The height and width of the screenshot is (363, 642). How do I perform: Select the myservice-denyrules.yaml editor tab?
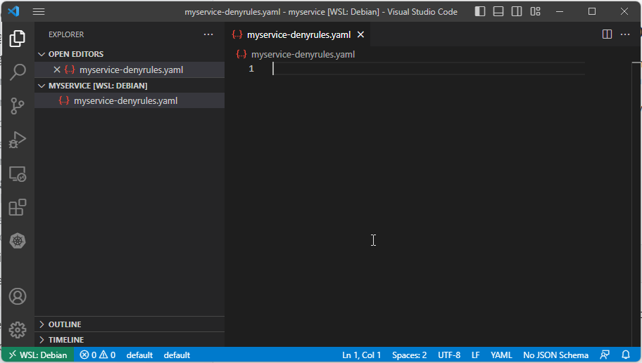pos(298,34)
